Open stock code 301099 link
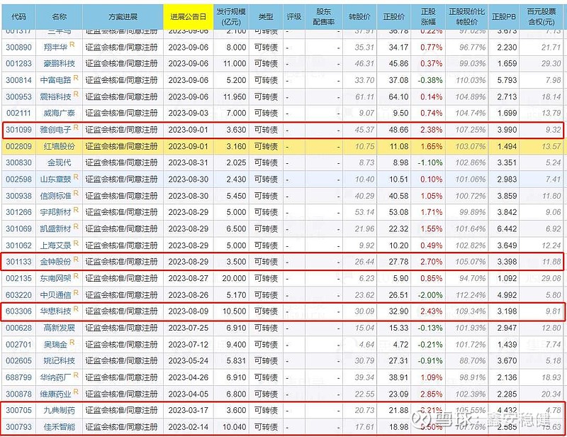Viewport: 567px width, 437px height. tap(19, 130)
